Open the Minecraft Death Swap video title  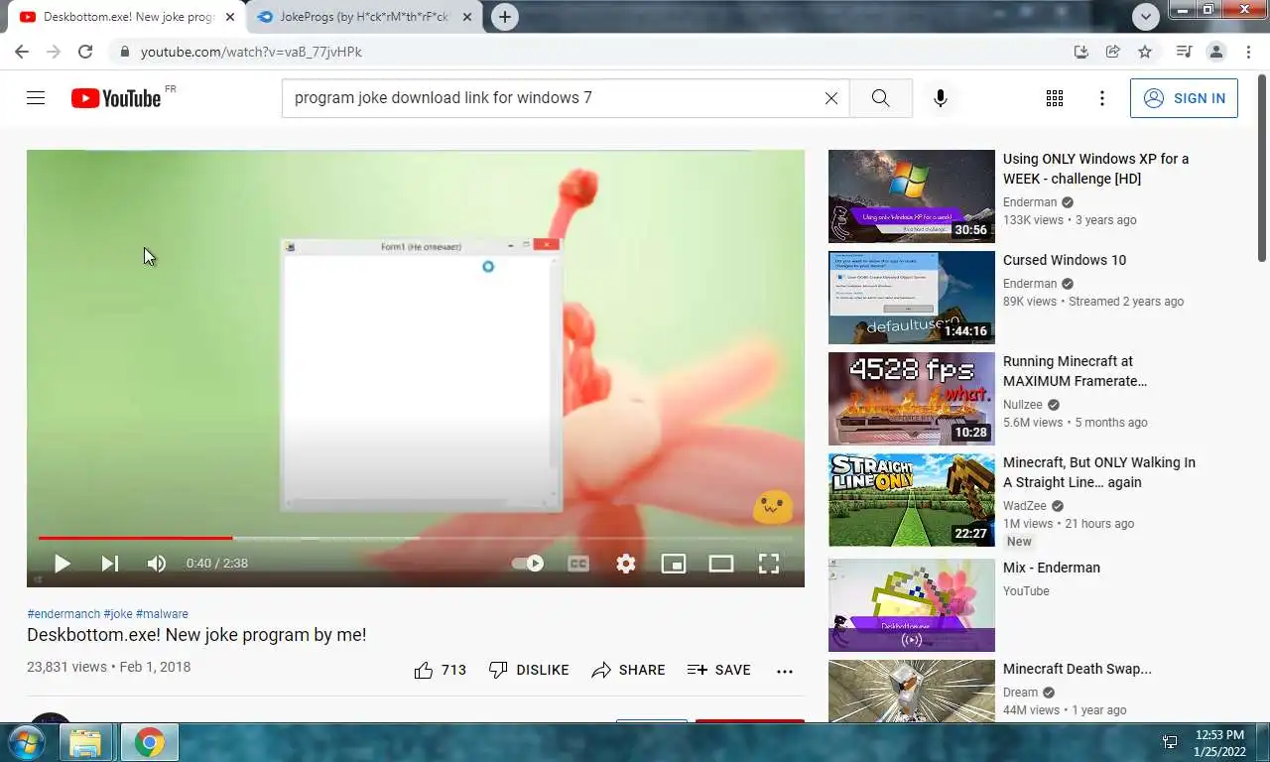coord(1078,669)
